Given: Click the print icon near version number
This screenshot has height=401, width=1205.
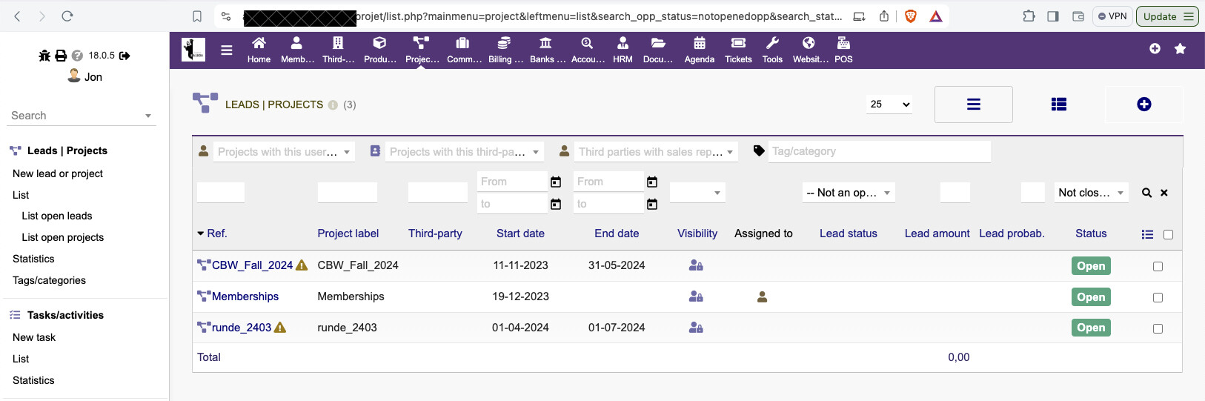Looking at the screenshot, I should 61,56.
